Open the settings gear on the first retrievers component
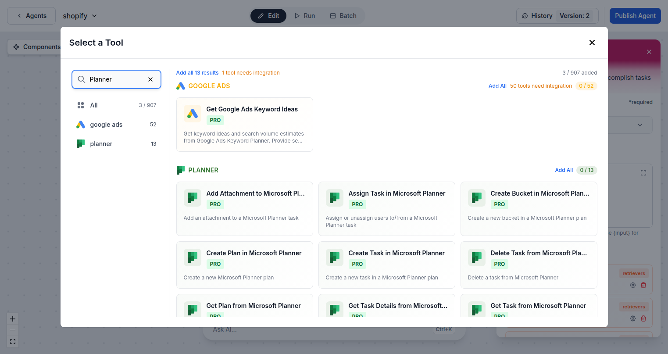Screen dimensions: 668x354 coord(632,285)
